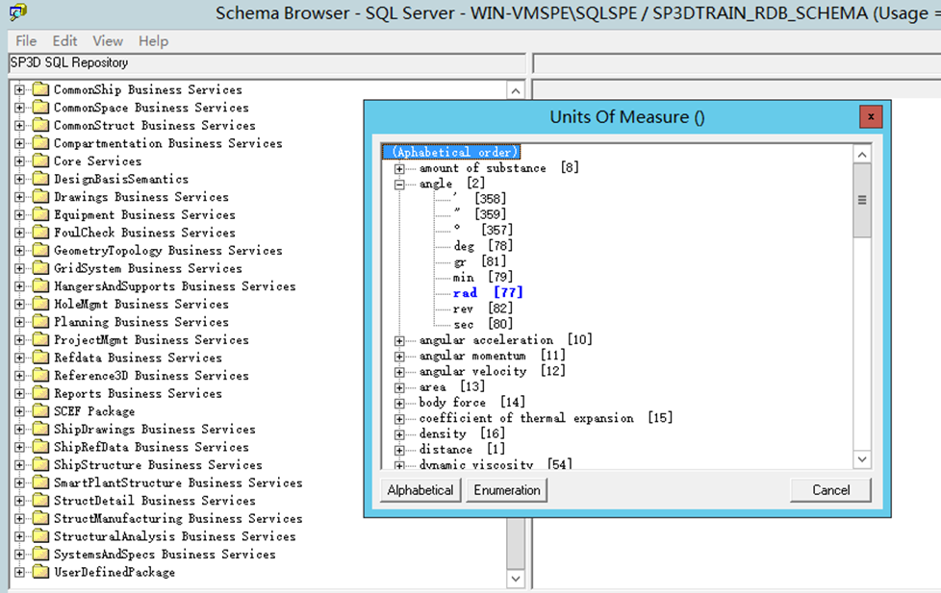This screenshot has width=941, height=593.
Task: Click the HoleMgmt Business Services folder icon
Action: click(x=40, y=304)
